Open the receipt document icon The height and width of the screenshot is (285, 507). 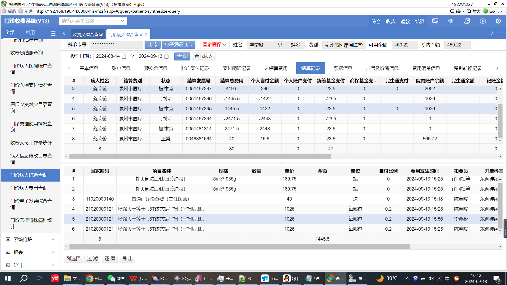[467, 21]
